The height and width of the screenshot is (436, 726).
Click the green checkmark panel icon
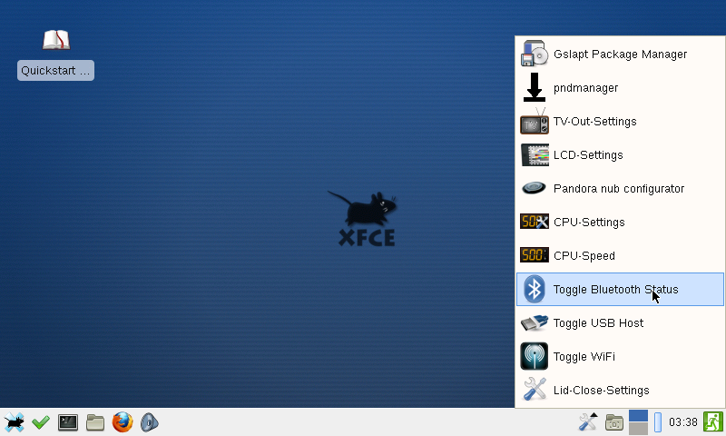pos(41,422)
